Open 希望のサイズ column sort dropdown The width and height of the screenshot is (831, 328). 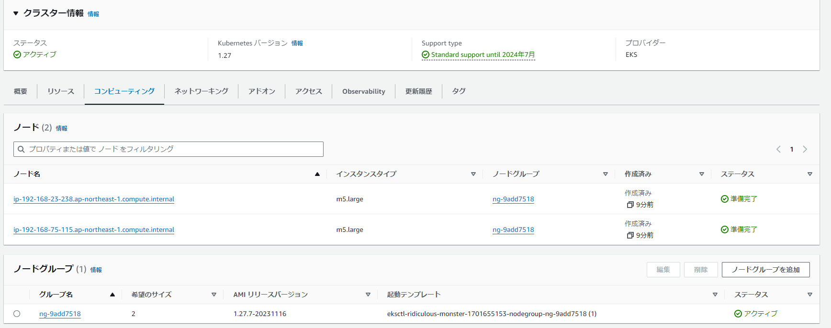pos(213,295)
